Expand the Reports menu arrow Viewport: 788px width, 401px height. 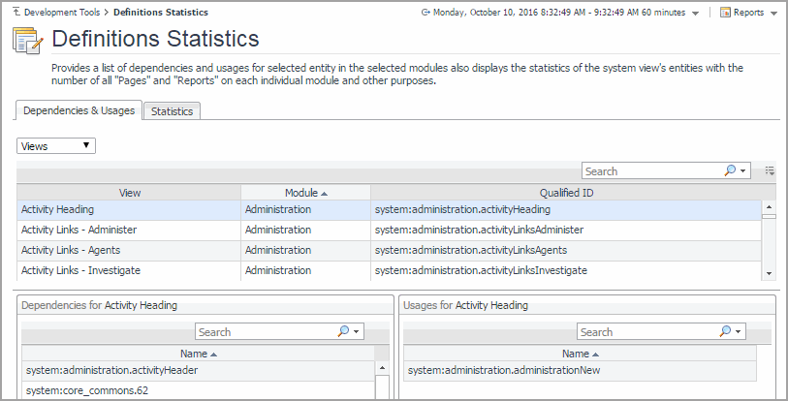pos(773,14)
